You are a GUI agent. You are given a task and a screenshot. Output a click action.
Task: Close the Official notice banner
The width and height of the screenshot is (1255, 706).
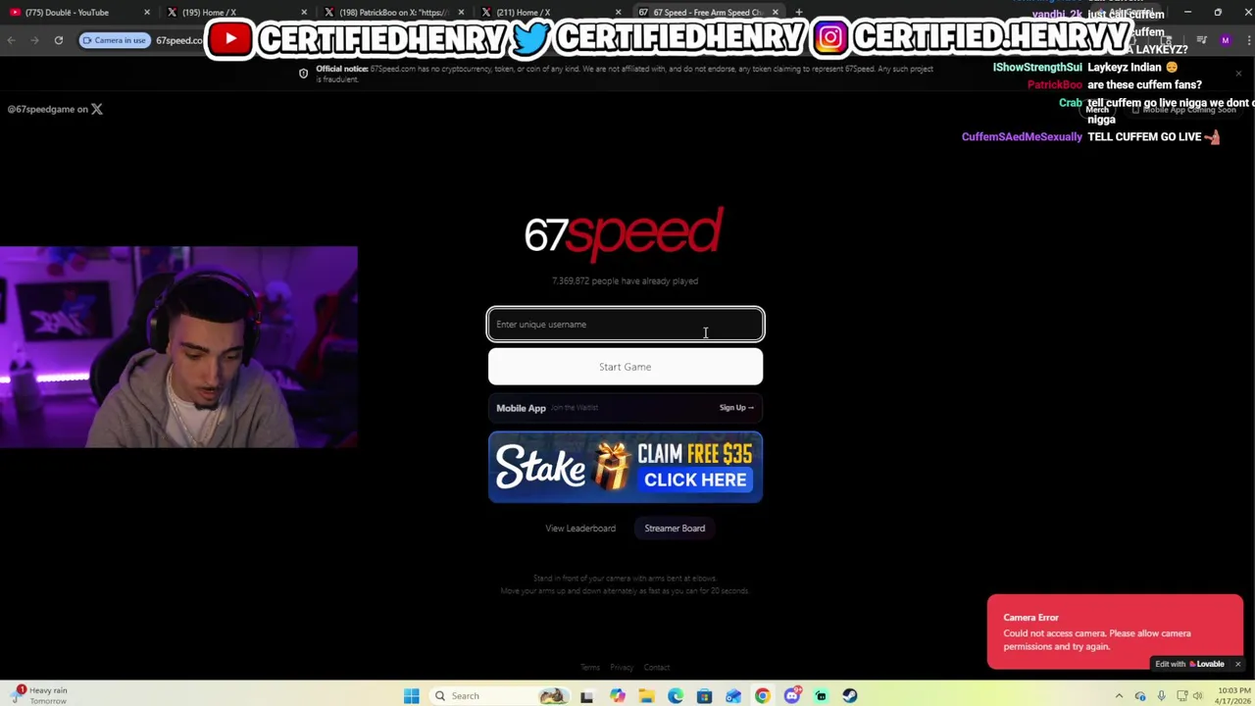1238,74
